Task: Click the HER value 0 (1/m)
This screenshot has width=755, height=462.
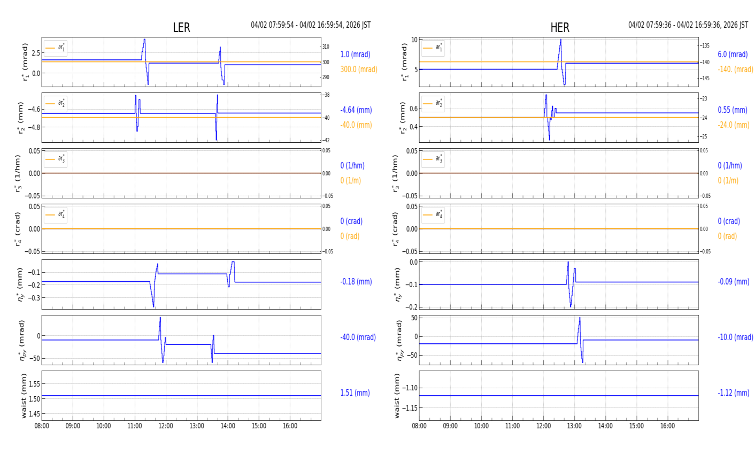Action: pyautogui.click(x=728, y=181)
